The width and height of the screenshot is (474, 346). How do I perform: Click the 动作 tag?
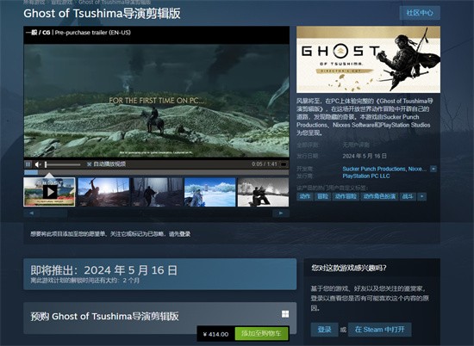click(304, 196)
